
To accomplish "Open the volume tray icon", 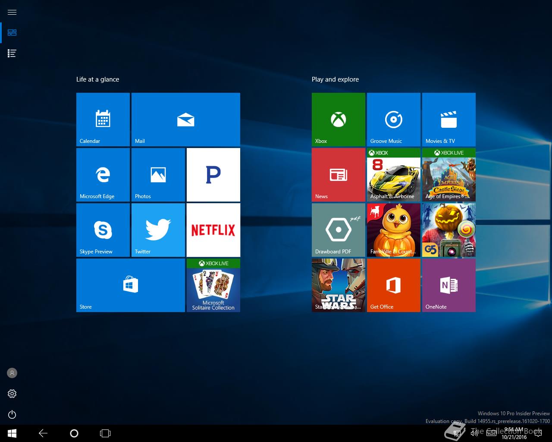I will pos(474,433).
